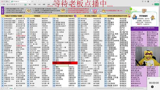Switch to the 插入 ribbon tab
This screenshot has height=90, width=160.
(30, 4)
